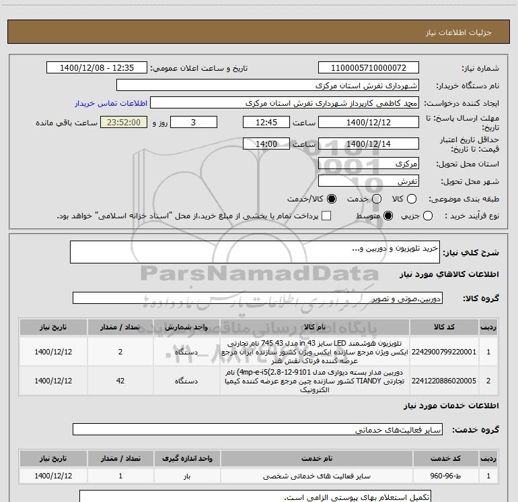Choose the متوسط purchase type radio
The image size is (518, 502).
point(388,216)
